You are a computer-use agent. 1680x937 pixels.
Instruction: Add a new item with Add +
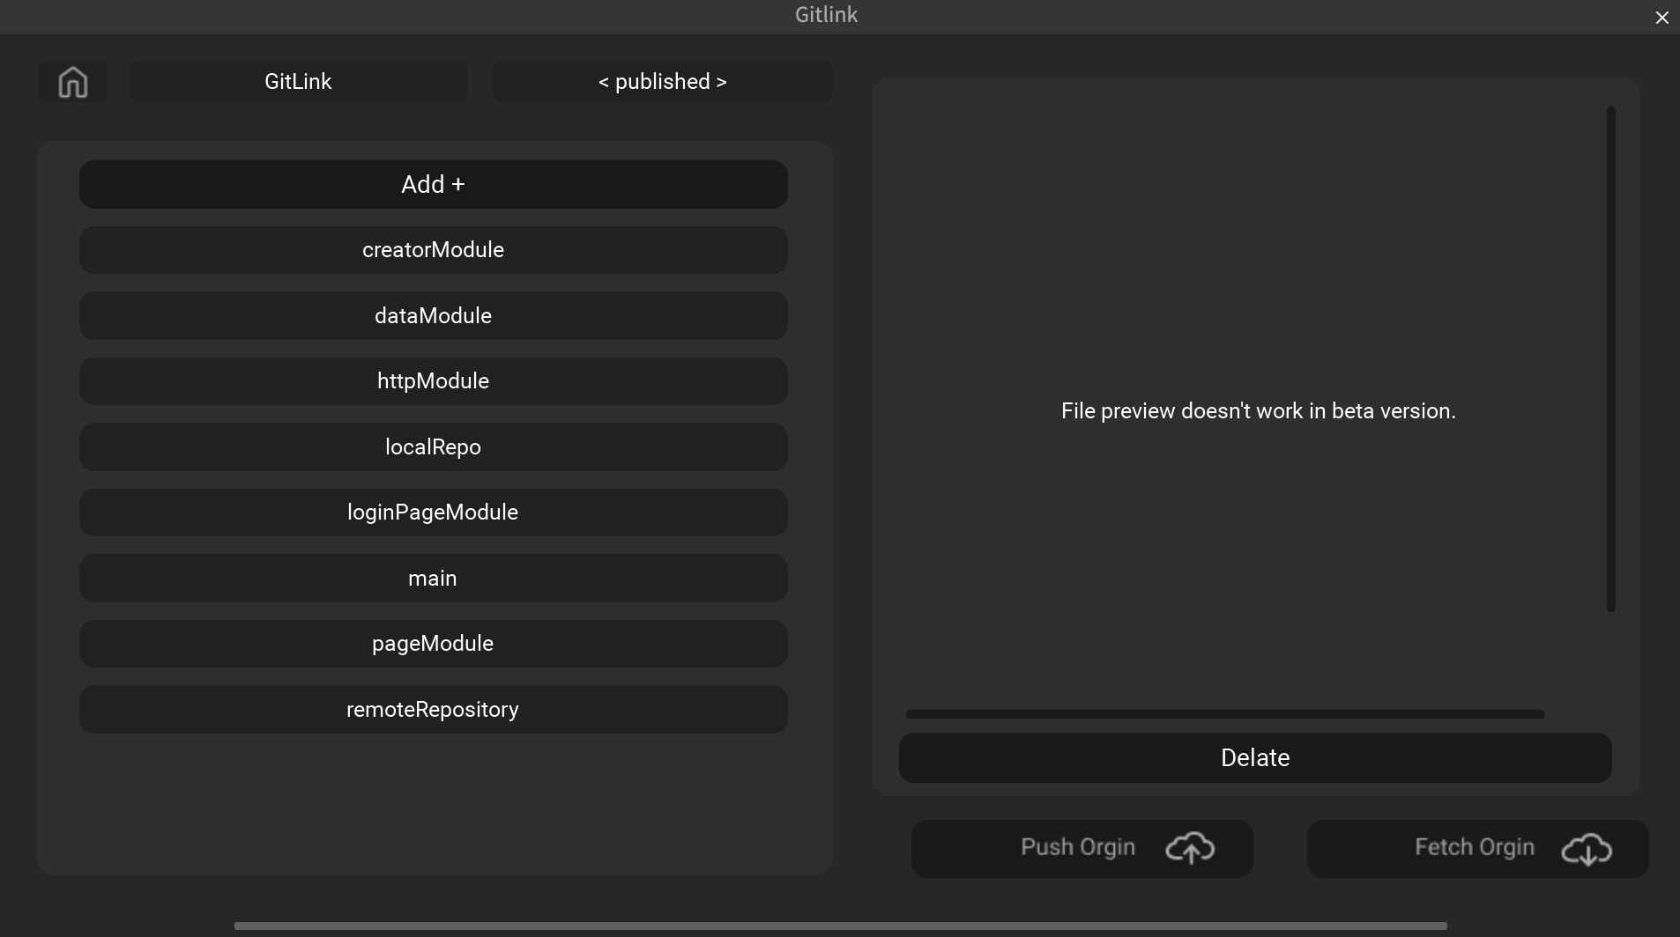click(x=433, y=184)
